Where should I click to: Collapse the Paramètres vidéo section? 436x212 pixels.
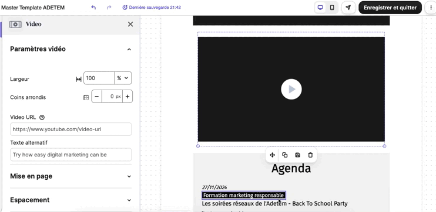point(129,49)
